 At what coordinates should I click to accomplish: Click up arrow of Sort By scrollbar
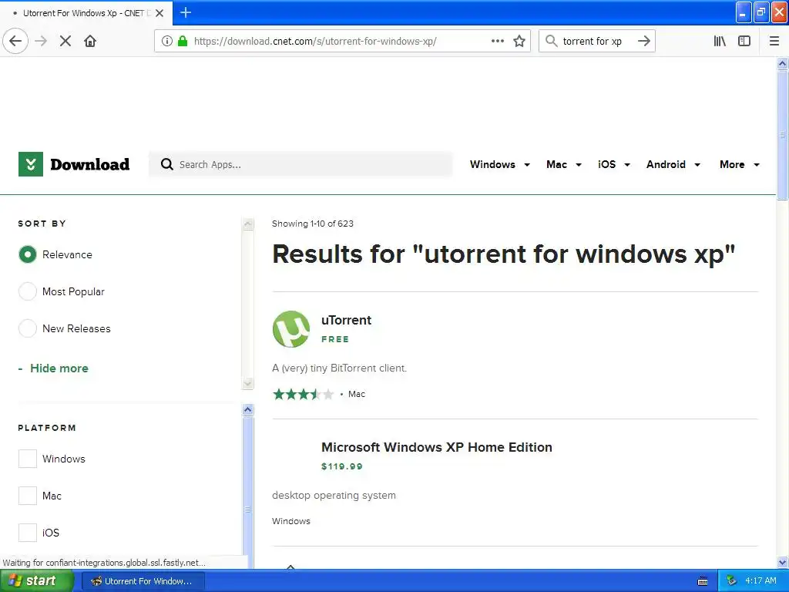coord(247,224)
